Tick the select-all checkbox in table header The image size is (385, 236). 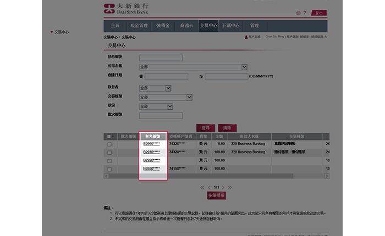click(109, 137)
